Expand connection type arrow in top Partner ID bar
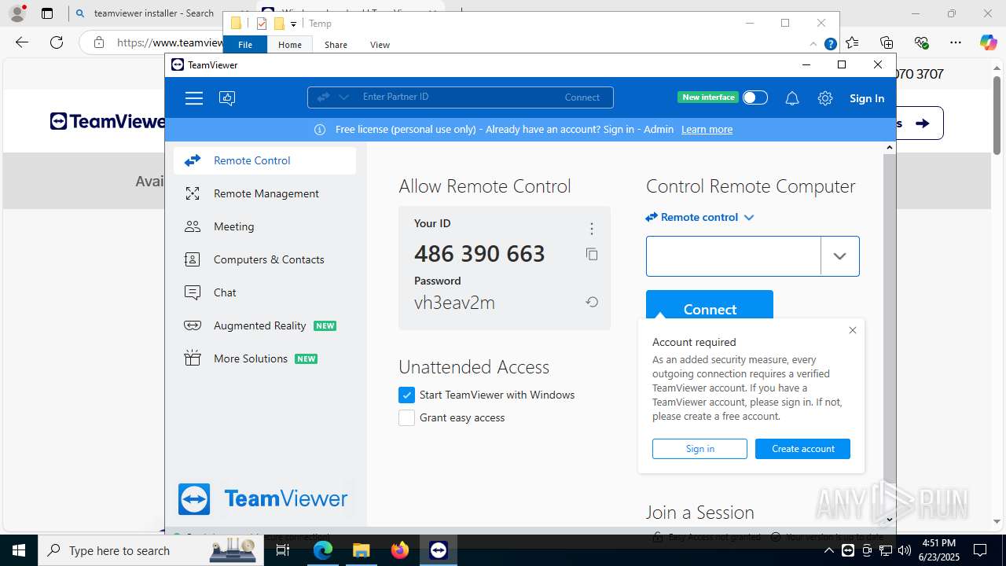 click(x=343, y=97)
